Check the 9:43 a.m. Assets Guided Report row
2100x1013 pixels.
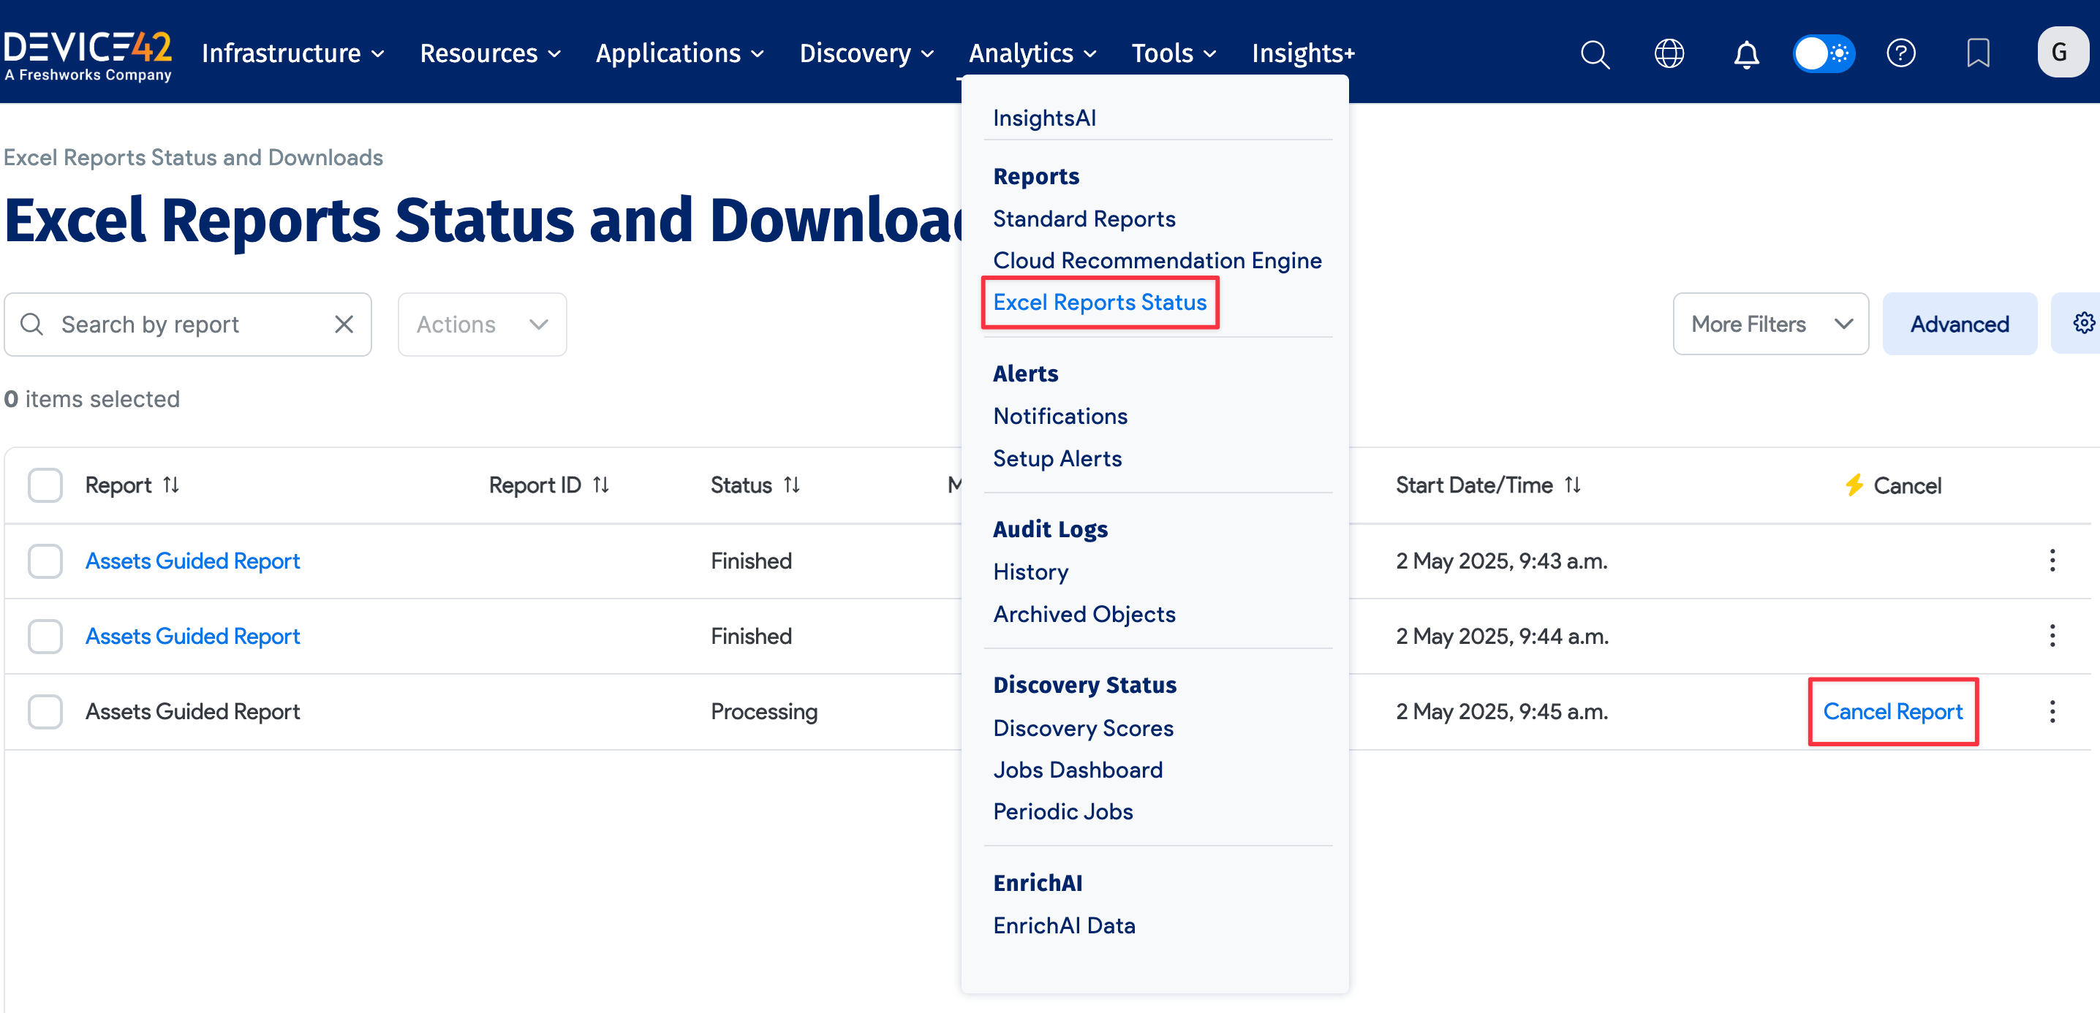click(x=45, y=561)
